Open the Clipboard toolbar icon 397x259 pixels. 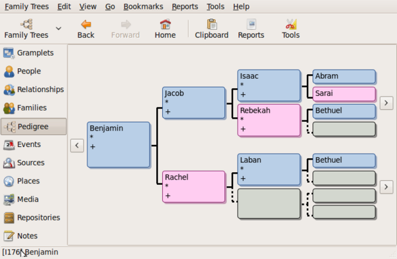212,25
